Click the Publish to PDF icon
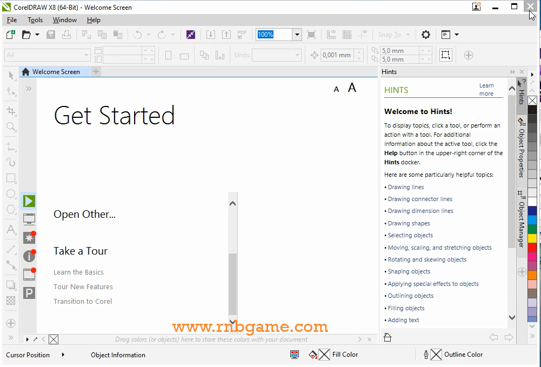541x367 pixels. 242,35
